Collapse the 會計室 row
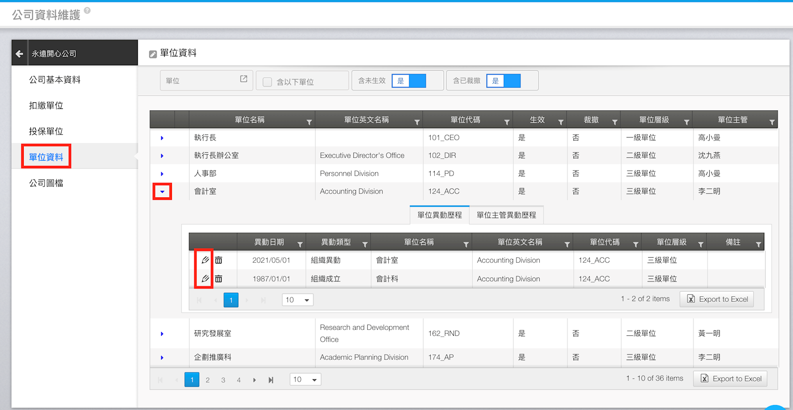This screenshot has height=410, width=793. 162,192
